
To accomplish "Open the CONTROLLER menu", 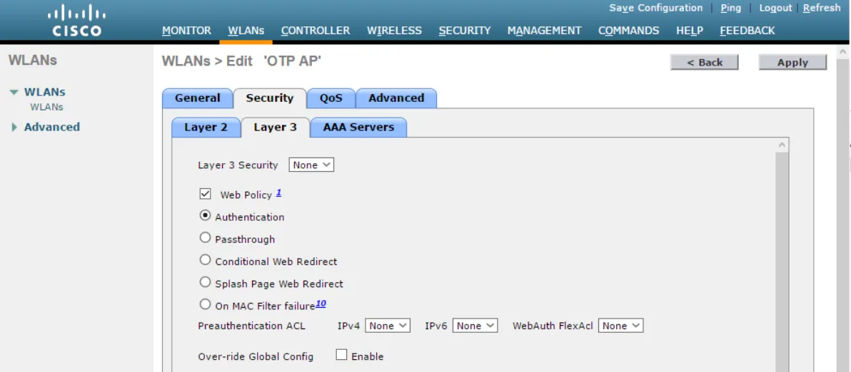I will (316, 31).
